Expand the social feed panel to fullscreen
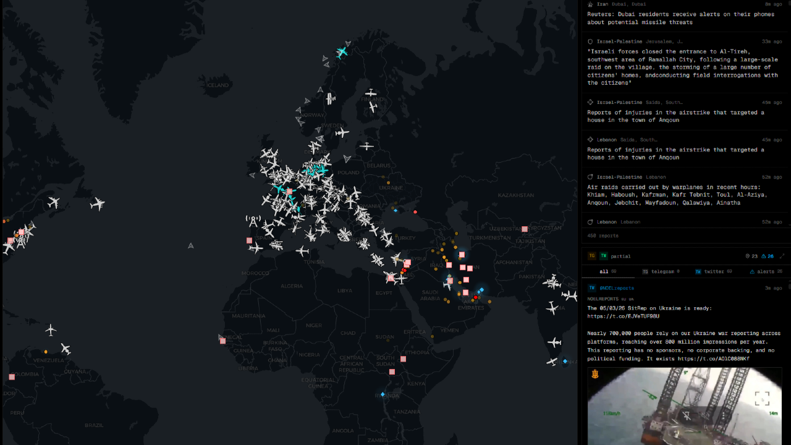791x445 pixels. point(782,256)
